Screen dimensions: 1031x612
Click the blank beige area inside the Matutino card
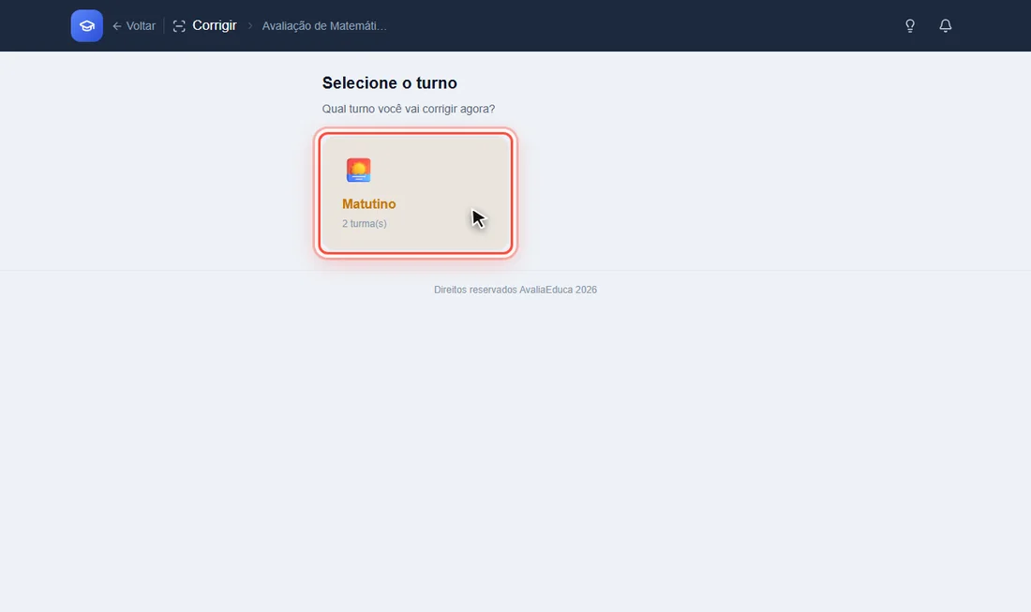tap(441, 171)
